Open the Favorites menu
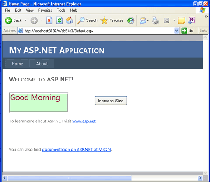 pyautogui.click(x=45, y=10)
